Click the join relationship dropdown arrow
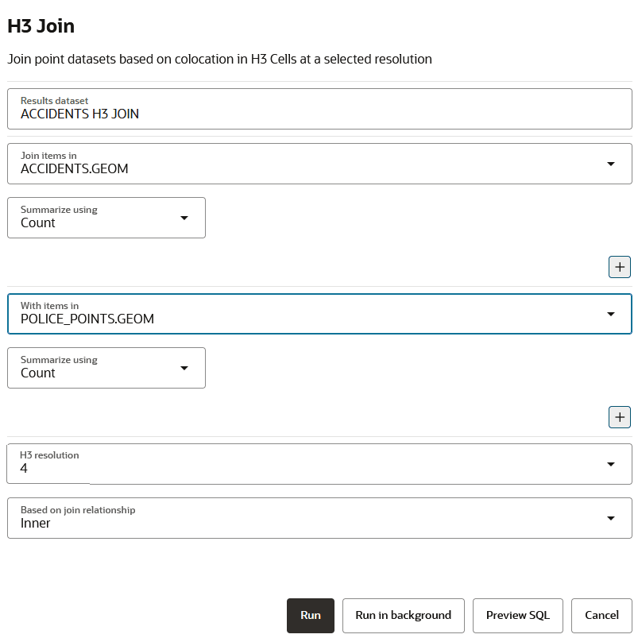This screenshot has width=638, height=642. [610, 518]
